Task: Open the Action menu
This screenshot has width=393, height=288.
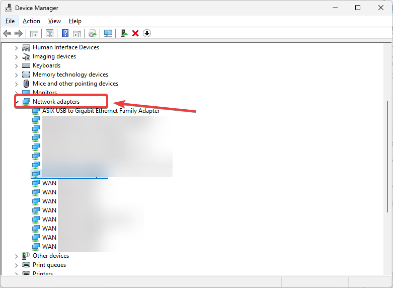Action: click(31, 21)
